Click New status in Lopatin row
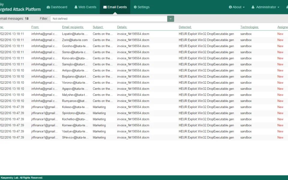The width and height of the screenshot is (288, 180). pyautogui.click(x=280, y=34)
